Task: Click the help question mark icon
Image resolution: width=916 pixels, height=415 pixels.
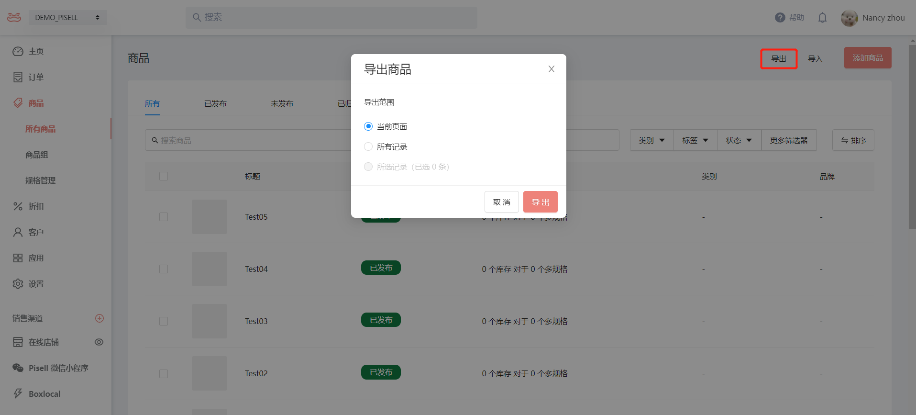Action: (x=780, y=17)
